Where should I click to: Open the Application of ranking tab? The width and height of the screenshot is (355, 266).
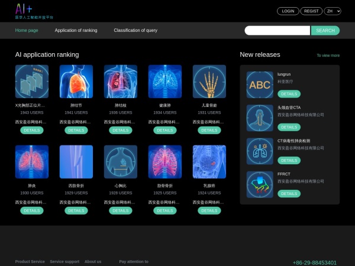coord(76,30)
